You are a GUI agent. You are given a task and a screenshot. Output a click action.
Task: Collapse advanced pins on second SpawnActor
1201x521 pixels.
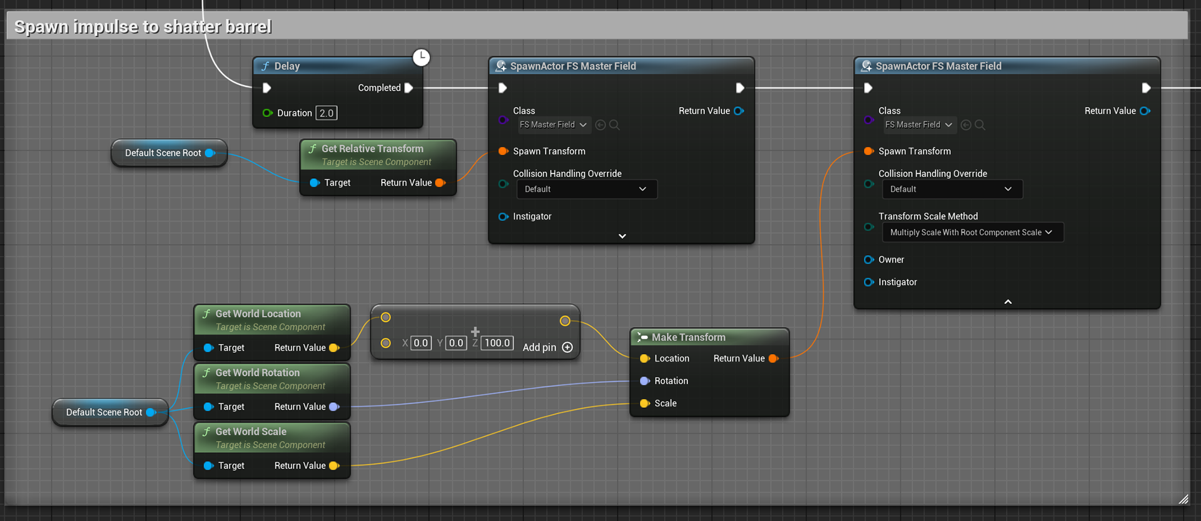tap(1008, 302)
